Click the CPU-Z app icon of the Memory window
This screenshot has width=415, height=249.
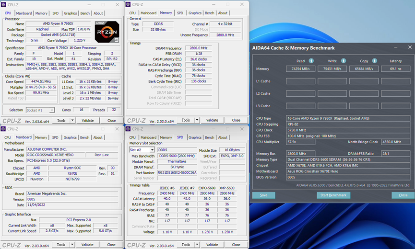[128, 4]
